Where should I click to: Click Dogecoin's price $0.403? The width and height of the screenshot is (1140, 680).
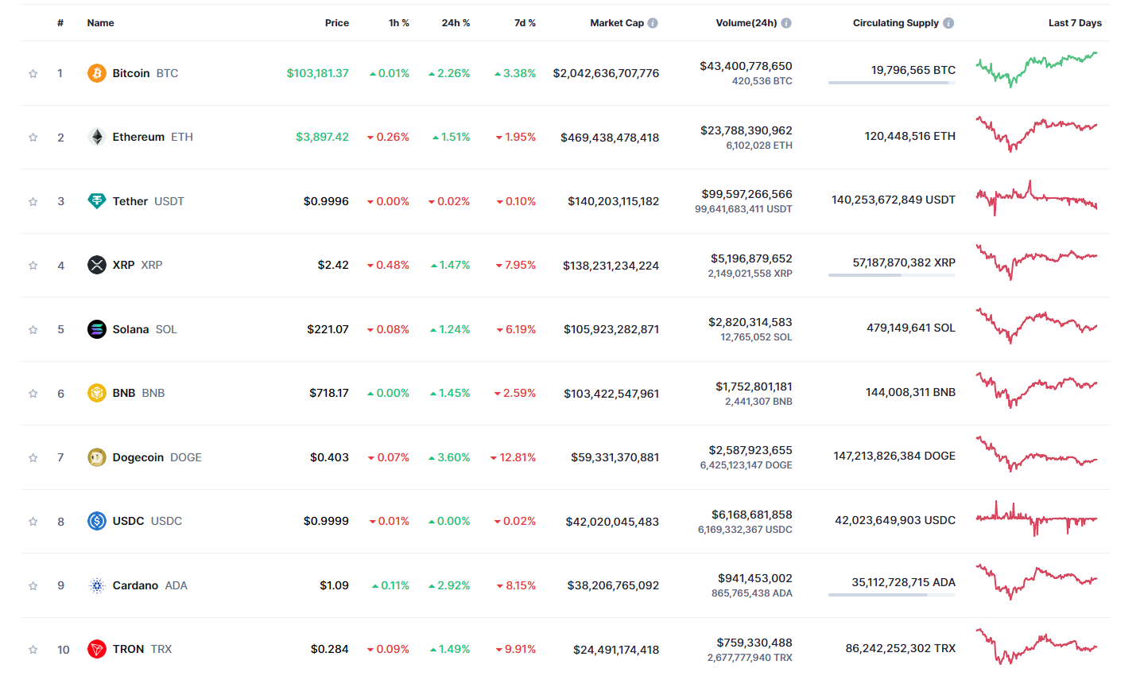click(x=329, y=457)
